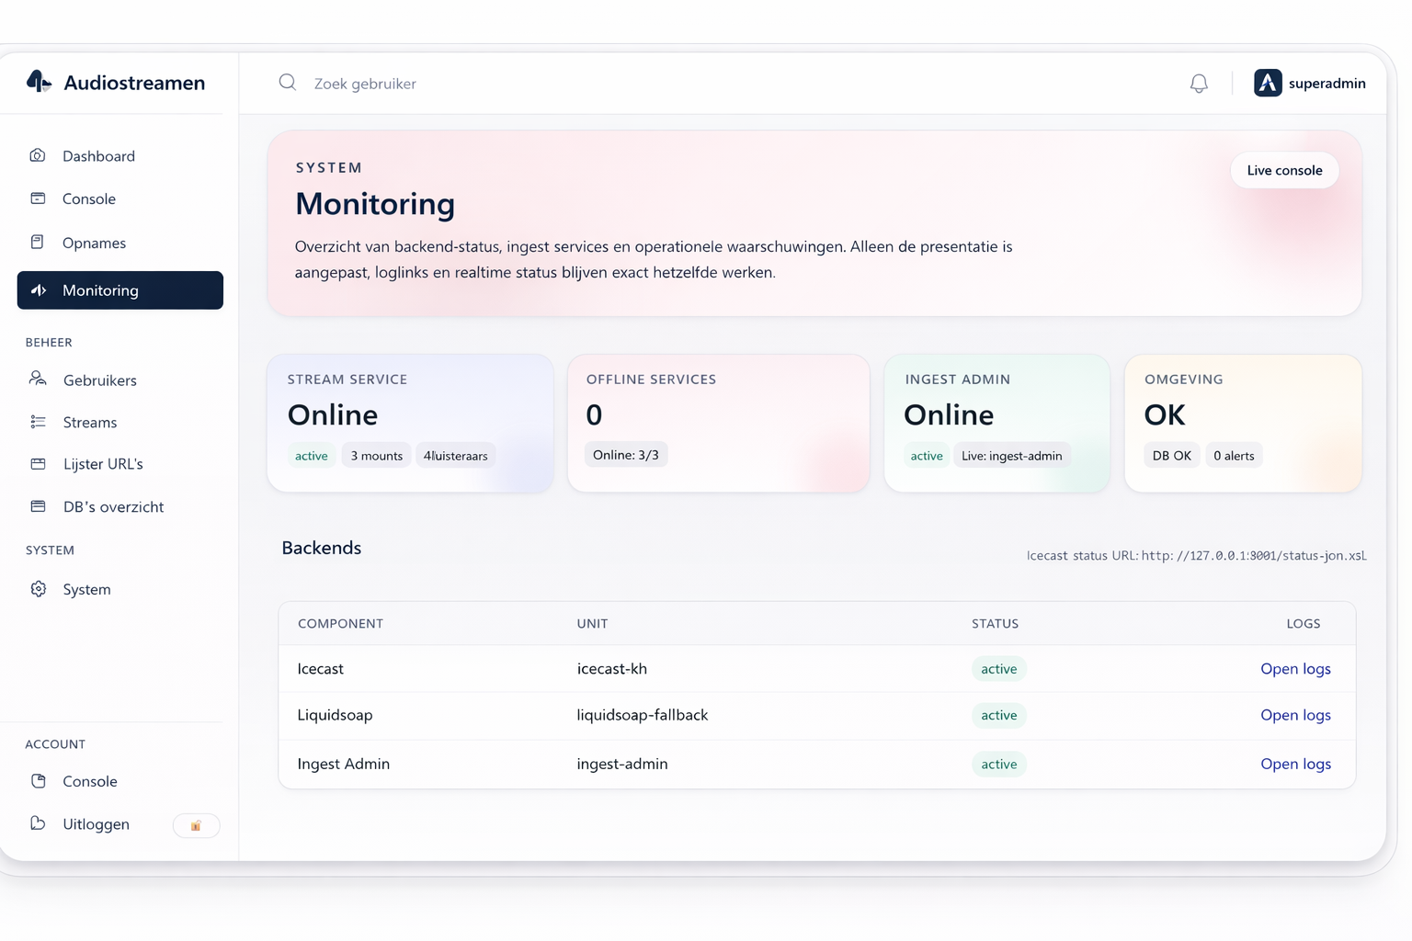
Task: Open logs for Icecast
Action: pyautogui.click(x=1295, y=668)
